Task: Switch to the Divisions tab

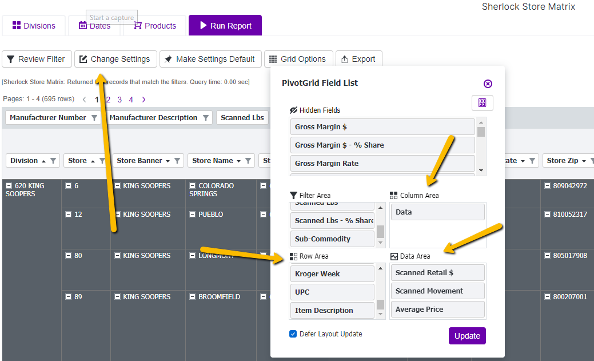Action: tap(34, 26)
